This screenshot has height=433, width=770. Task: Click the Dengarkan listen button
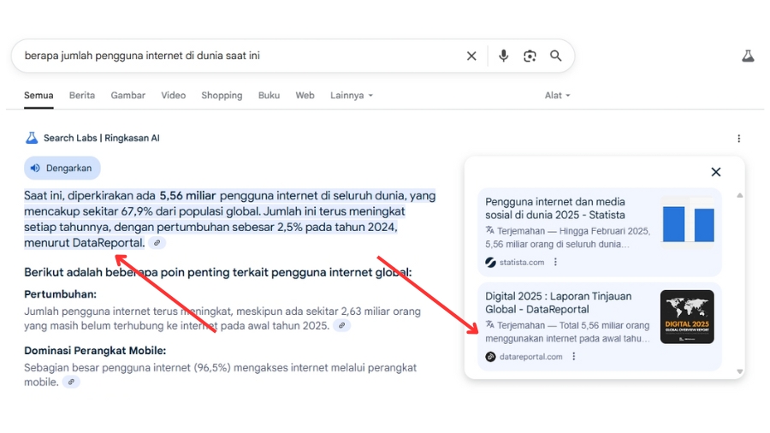[62, 168]
